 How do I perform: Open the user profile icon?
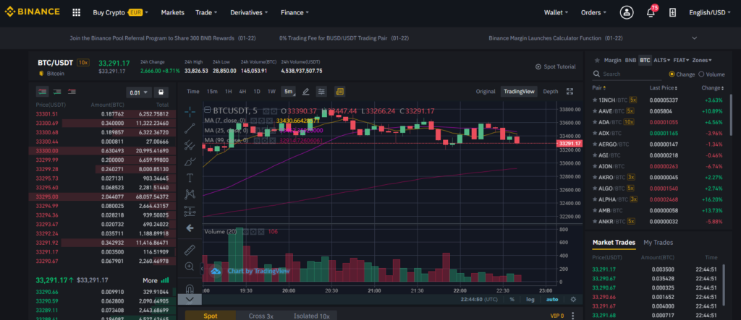point(627,12)
